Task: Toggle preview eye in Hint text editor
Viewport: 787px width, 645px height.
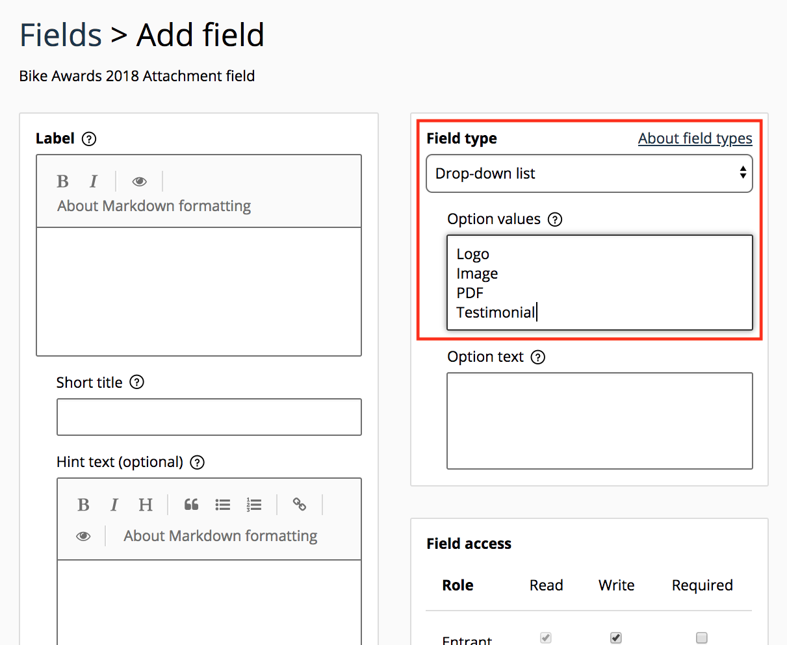Action: [x=83, y=536]
